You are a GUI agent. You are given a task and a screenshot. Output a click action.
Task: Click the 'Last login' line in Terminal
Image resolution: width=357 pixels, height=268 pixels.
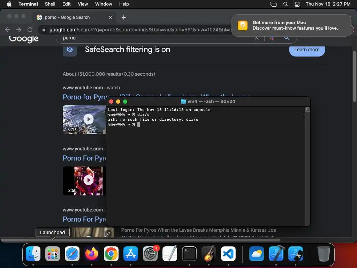159,110
